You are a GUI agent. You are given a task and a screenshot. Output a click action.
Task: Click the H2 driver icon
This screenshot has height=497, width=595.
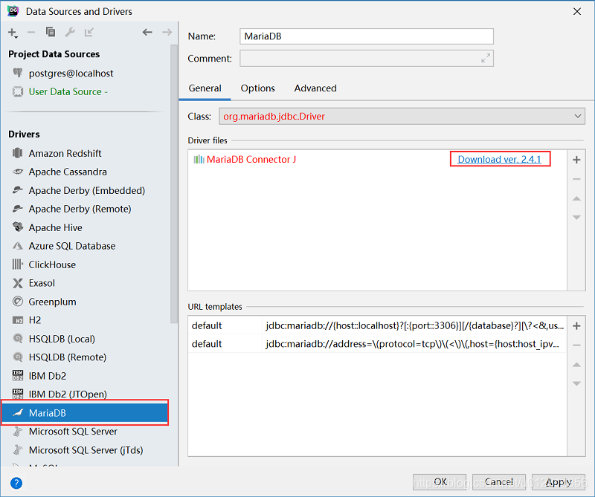click(x=17, y=320)
